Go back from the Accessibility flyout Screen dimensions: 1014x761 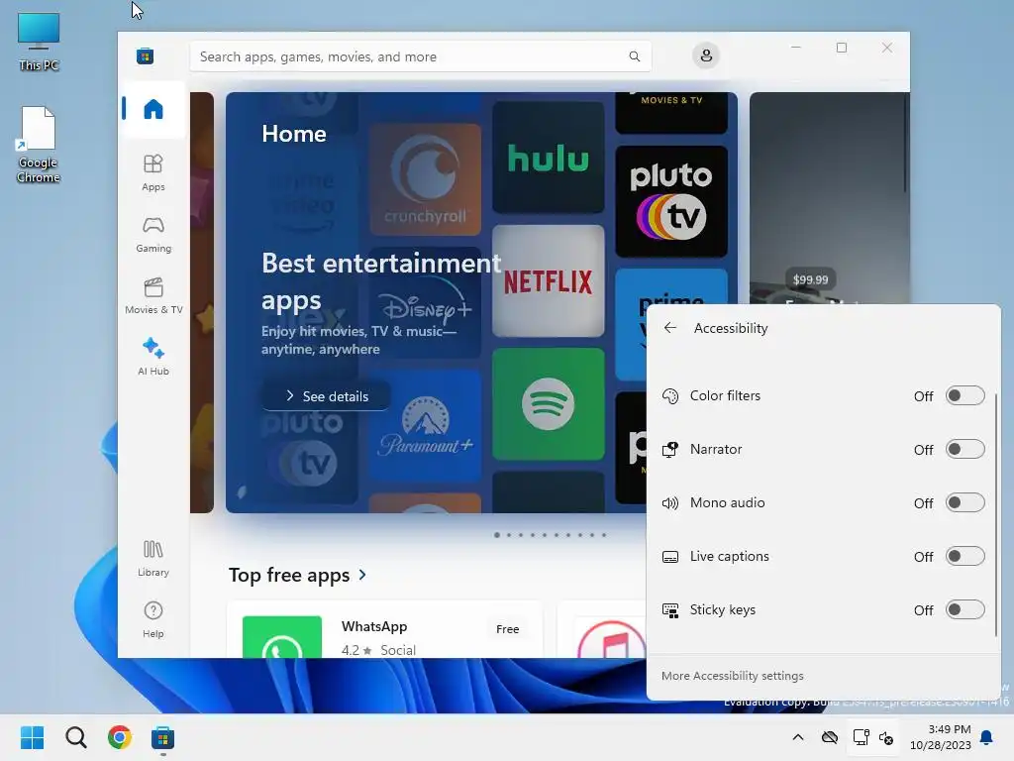point(670,328)
